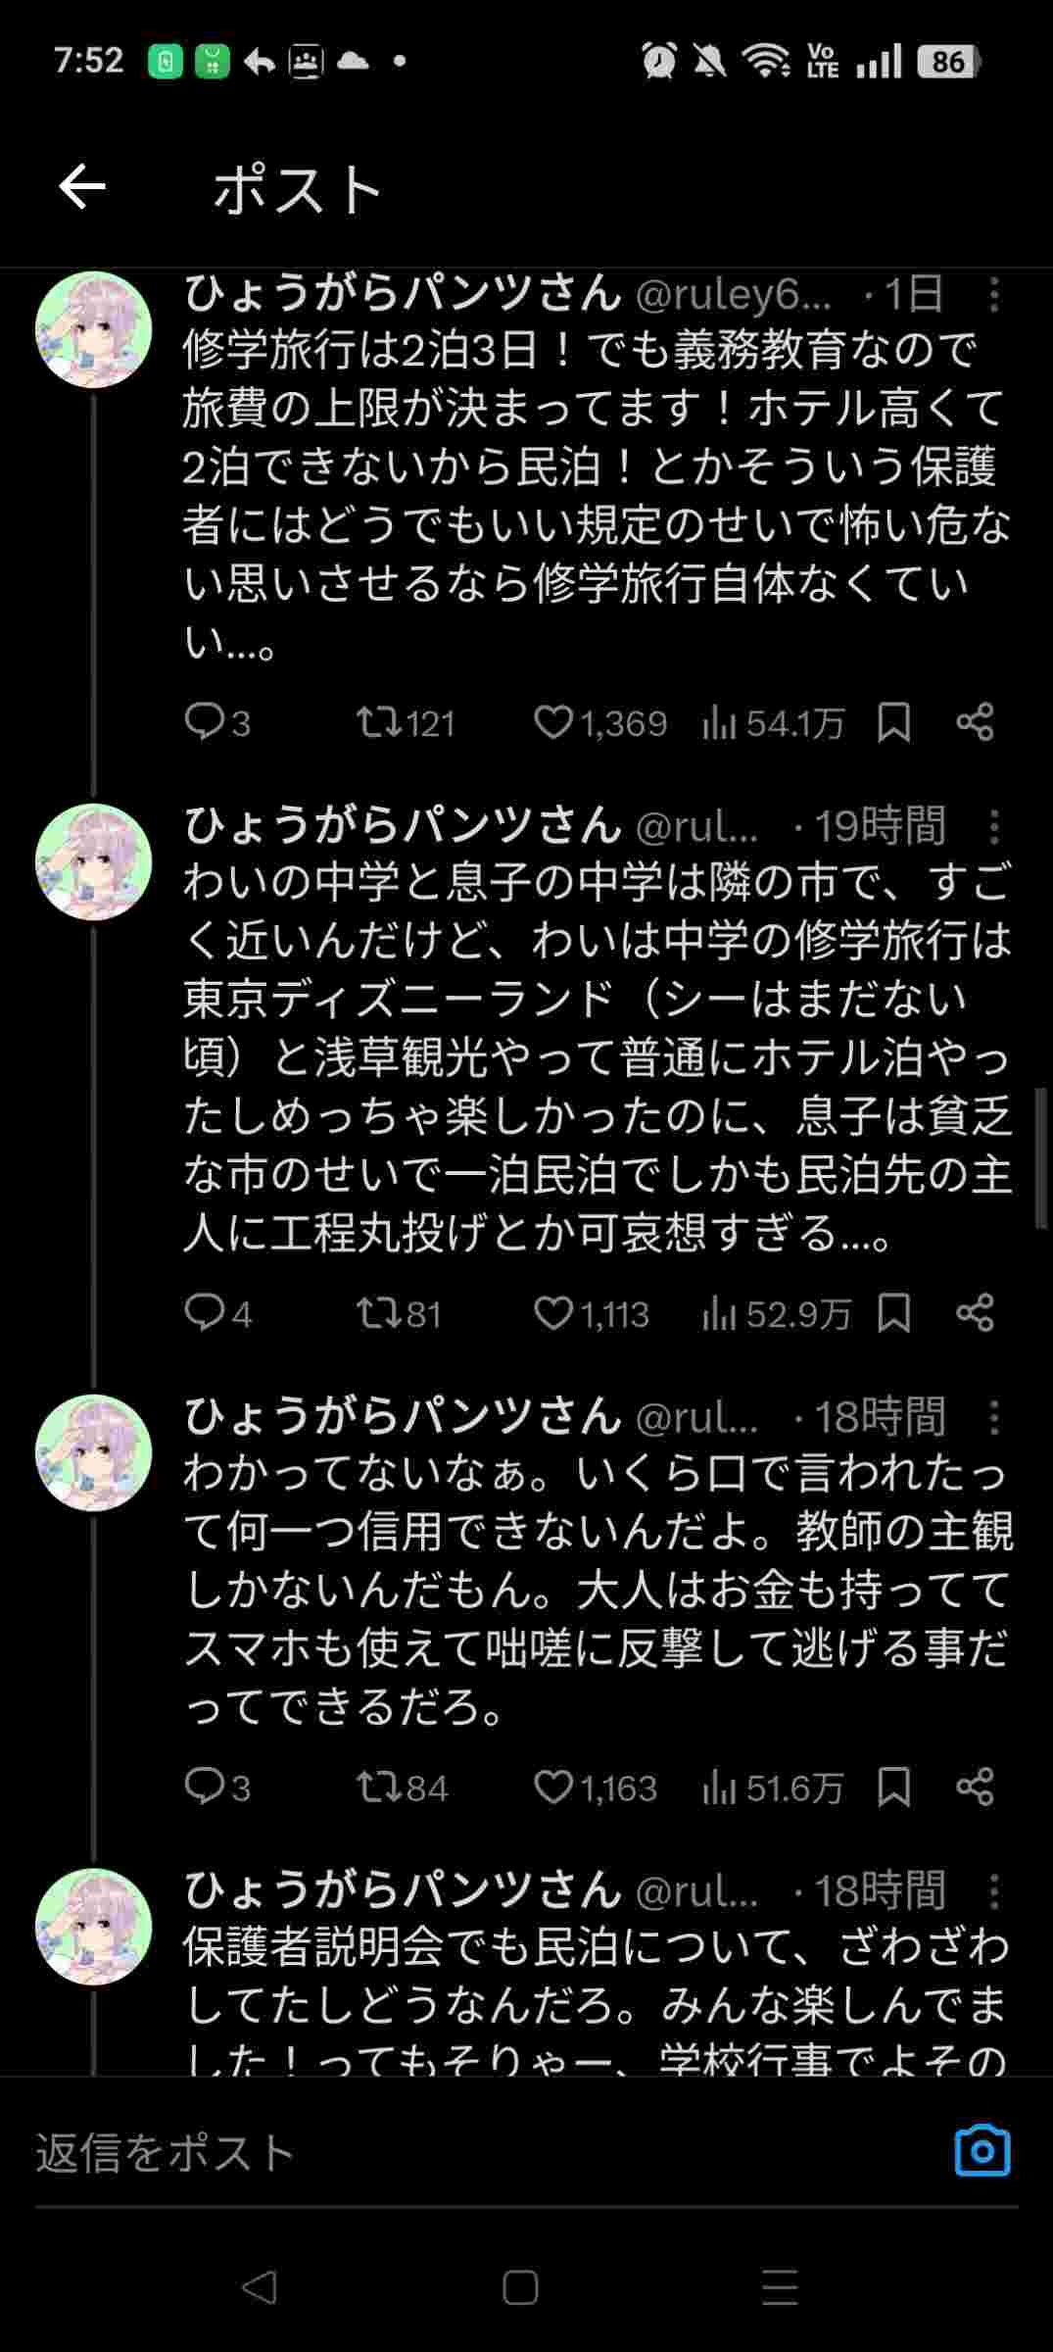Reply to the Tokyo Disneyland post
1053x2352 pixels.
coord(205,1313)
